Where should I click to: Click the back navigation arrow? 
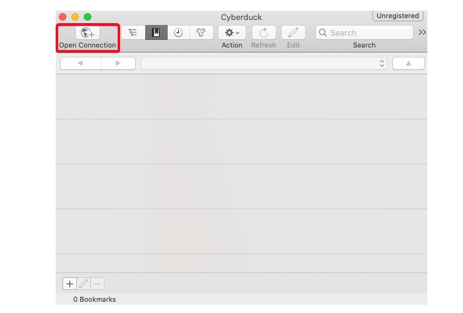click(x=79, y=63)
